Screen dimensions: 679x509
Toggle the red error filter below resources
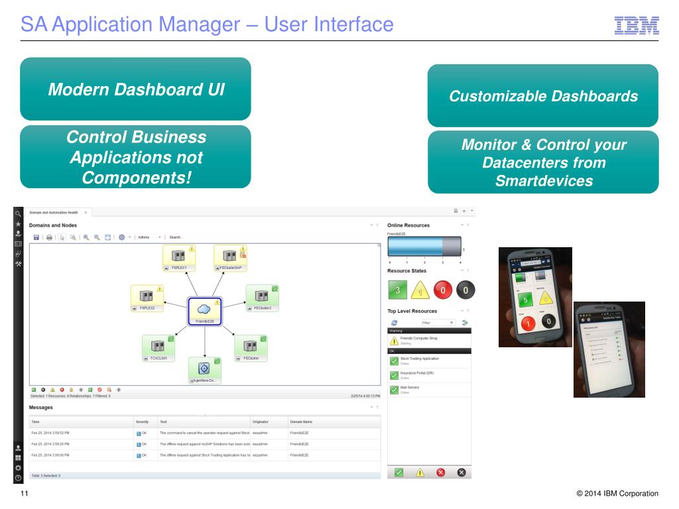440,473
